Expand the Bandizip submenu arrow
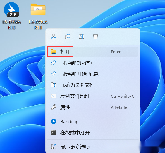 point(133,122)
